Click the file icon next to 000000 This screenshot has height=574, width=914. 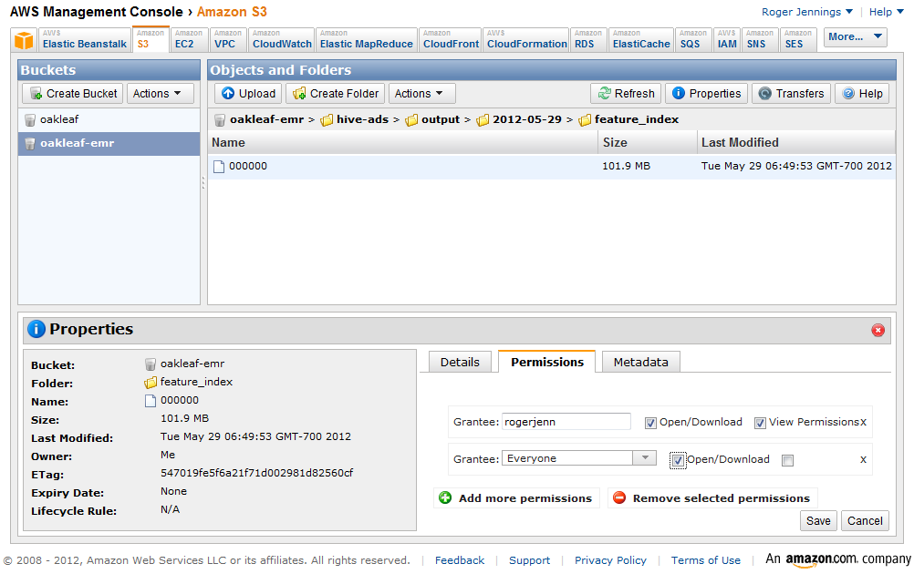coord(219,167)
